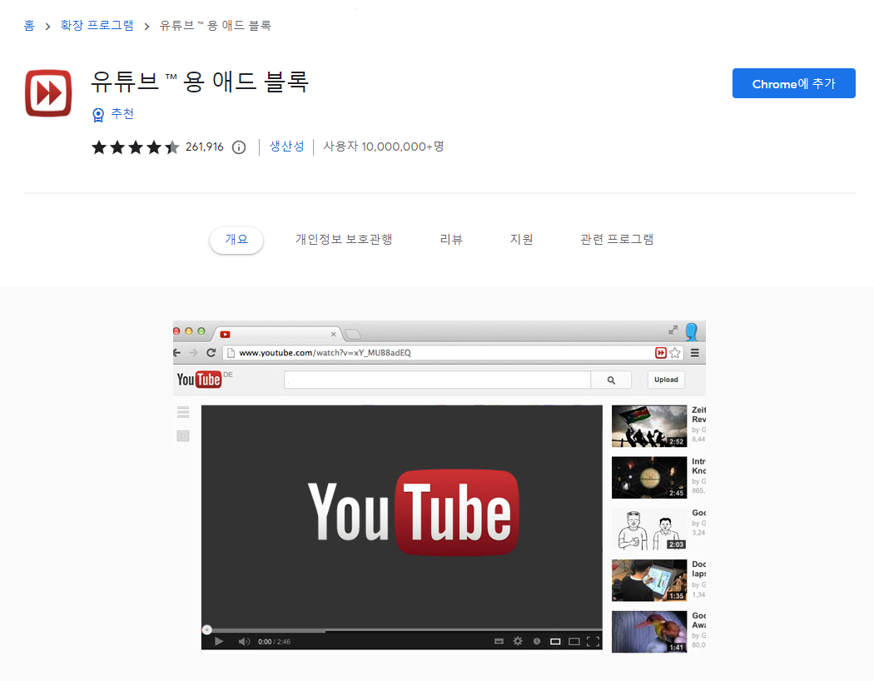Open the 1:41 bird video thumbnail
Screen dimensions: 874x681
(x=648, y=632)
